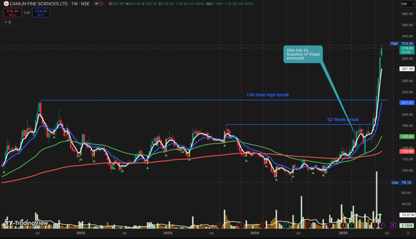Image resolution: width=416 pixels, height=239 pixels.
Task: Click the red earnings E marker just after Jul 2023
Action: coord(219,226)
